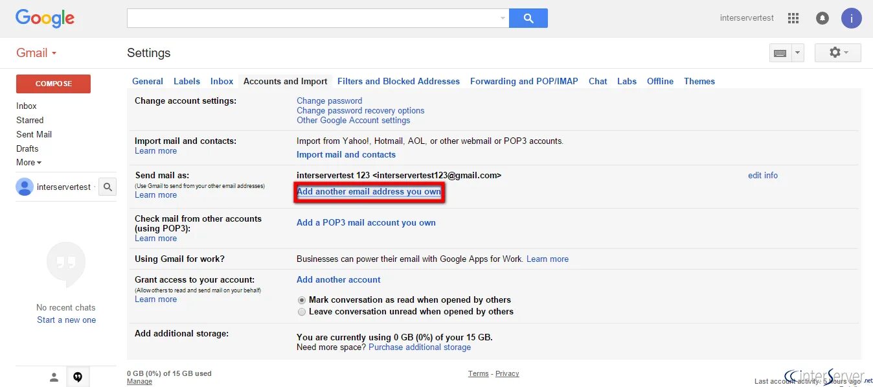Click Other Google Account settings
873x387 pixels.
354,120
